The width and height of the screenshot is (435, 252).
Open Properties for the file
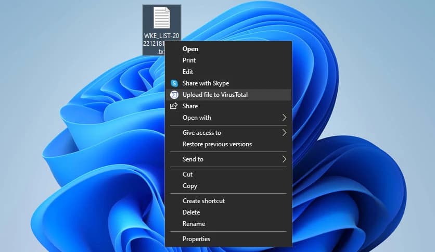click(x=196, y=239)
